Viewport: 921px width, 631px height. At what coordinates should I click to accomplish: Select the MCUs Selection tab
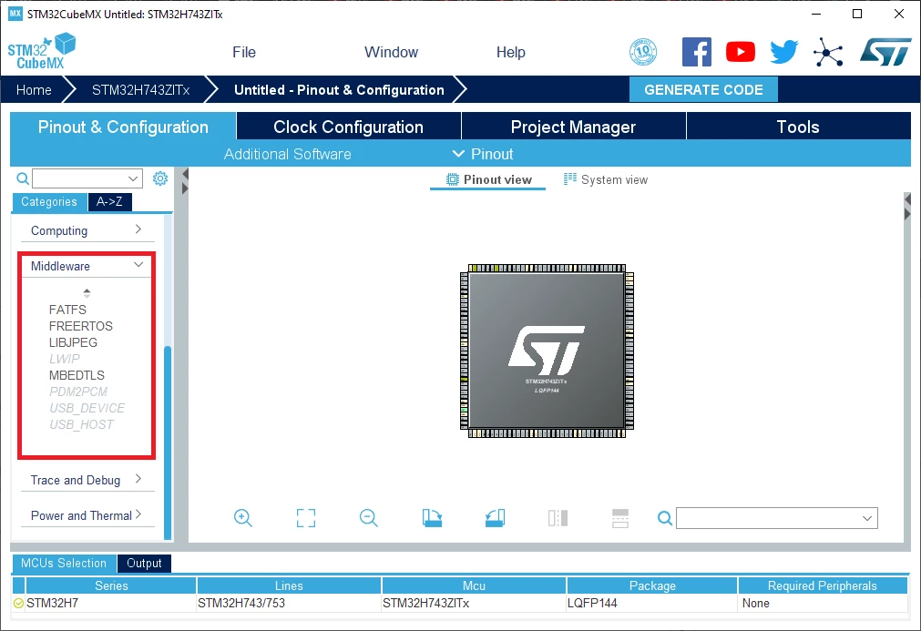[x=64, y=563]
